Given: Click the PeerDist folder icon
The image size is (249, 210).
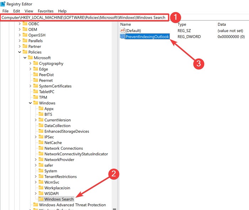Looking at the screenshot, I should tap(36, 74).
